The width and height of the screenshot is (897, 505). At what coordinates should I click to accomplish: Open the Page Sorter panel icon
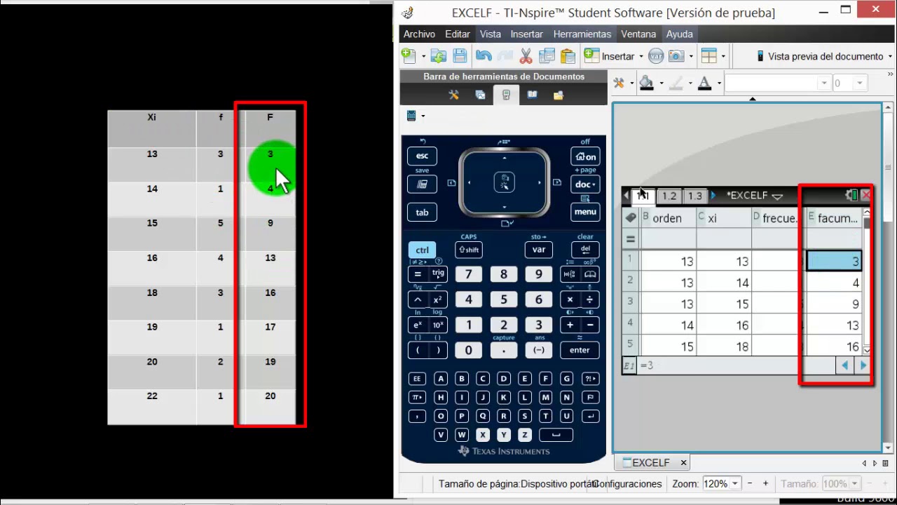coord(480,95)
